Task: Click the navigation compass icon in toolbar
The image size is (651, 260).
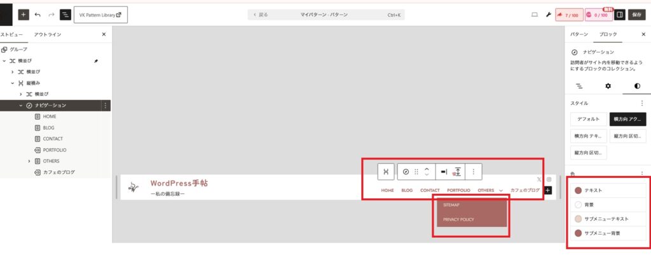Action: pos(406,172)
